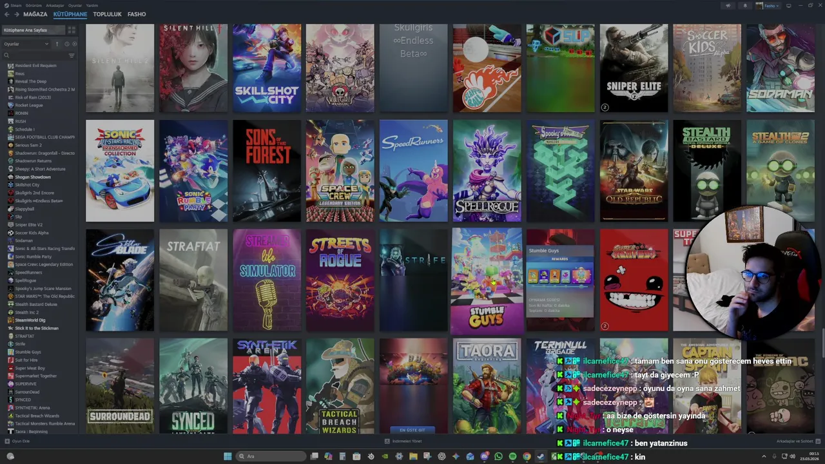Open the notifications bell

745,6
